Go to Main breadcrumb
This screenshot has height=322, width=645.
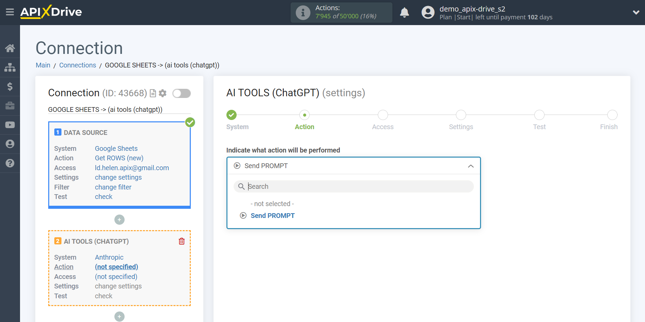[43, 65]
